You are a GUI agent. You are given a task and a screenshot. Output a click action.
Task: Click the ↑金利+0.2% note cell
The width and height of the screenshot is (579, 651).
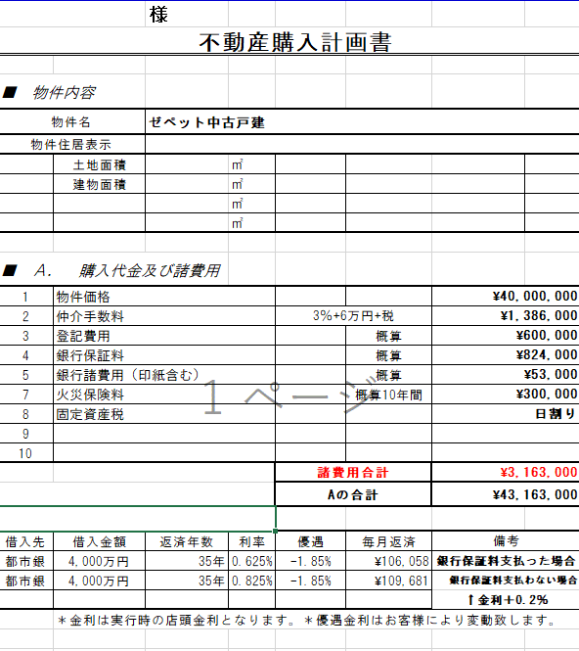pyautogui.click(x=506, y=599)
